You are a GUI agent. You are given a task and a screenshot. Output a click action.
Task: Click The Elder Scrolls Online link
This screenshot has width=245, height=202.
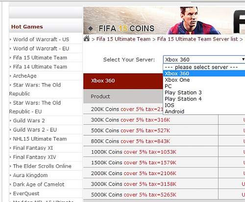(42, 166)
